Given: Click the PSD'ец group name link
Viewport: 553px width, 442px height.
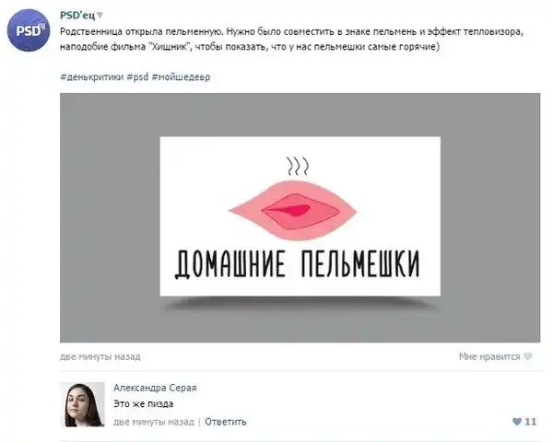Looking at the screenshot, I should click(x=77, y=16).
